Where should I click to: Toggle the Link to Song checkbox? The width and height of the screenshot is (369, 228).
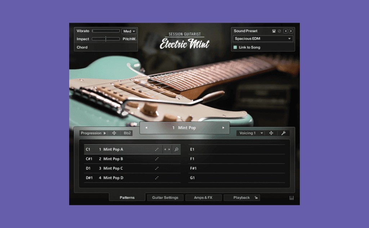click(x=235, y=47)
